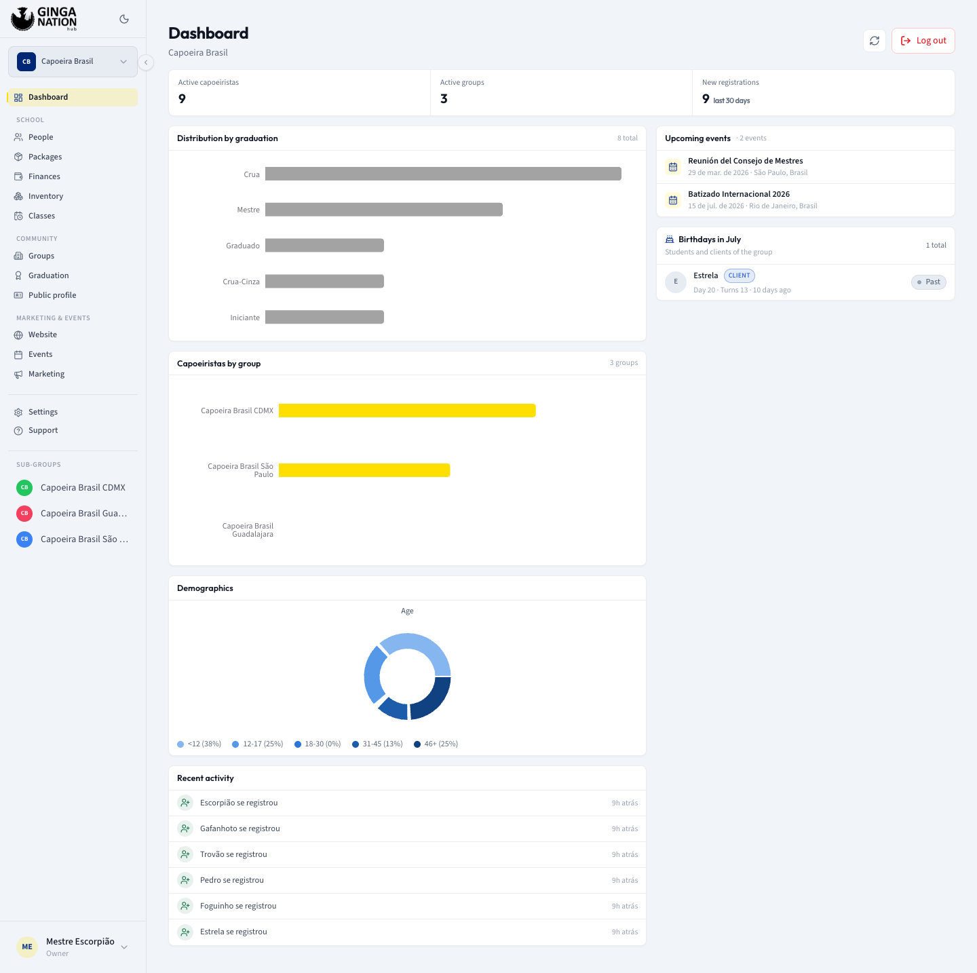The width and height of the screenshot is (977, 973).
Task: Open Capoeira Brasil CDMX sub-group
Action: click(73, 488)
